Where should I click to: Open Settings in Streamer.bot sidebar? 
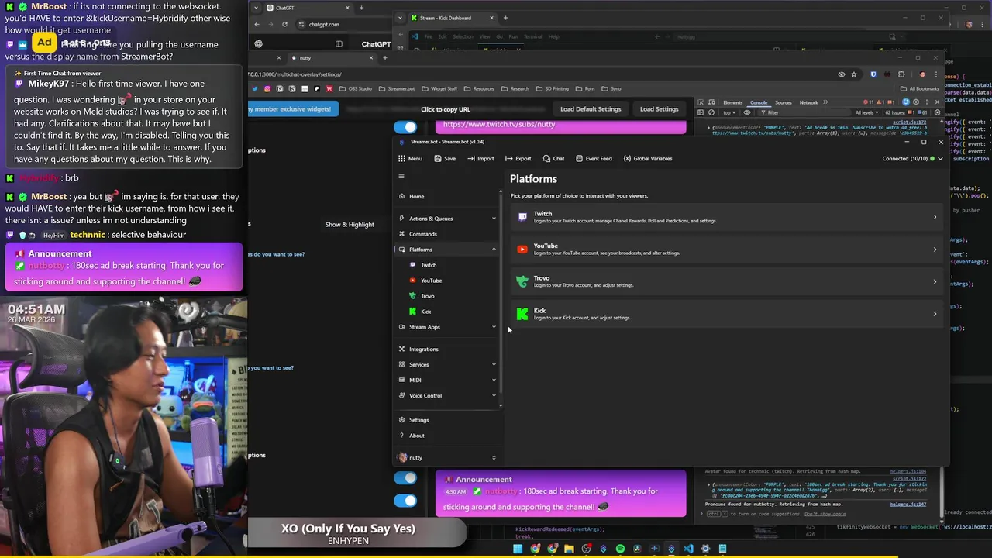(448, 420)
